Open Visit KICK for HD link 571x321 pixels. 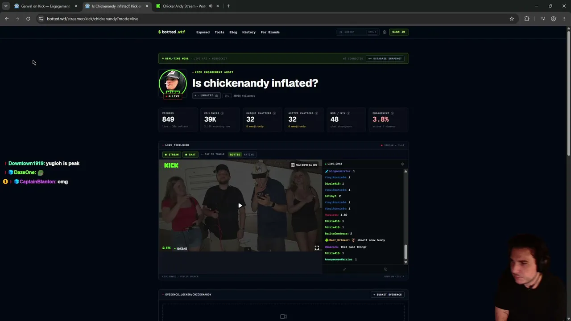coord(304,165)
